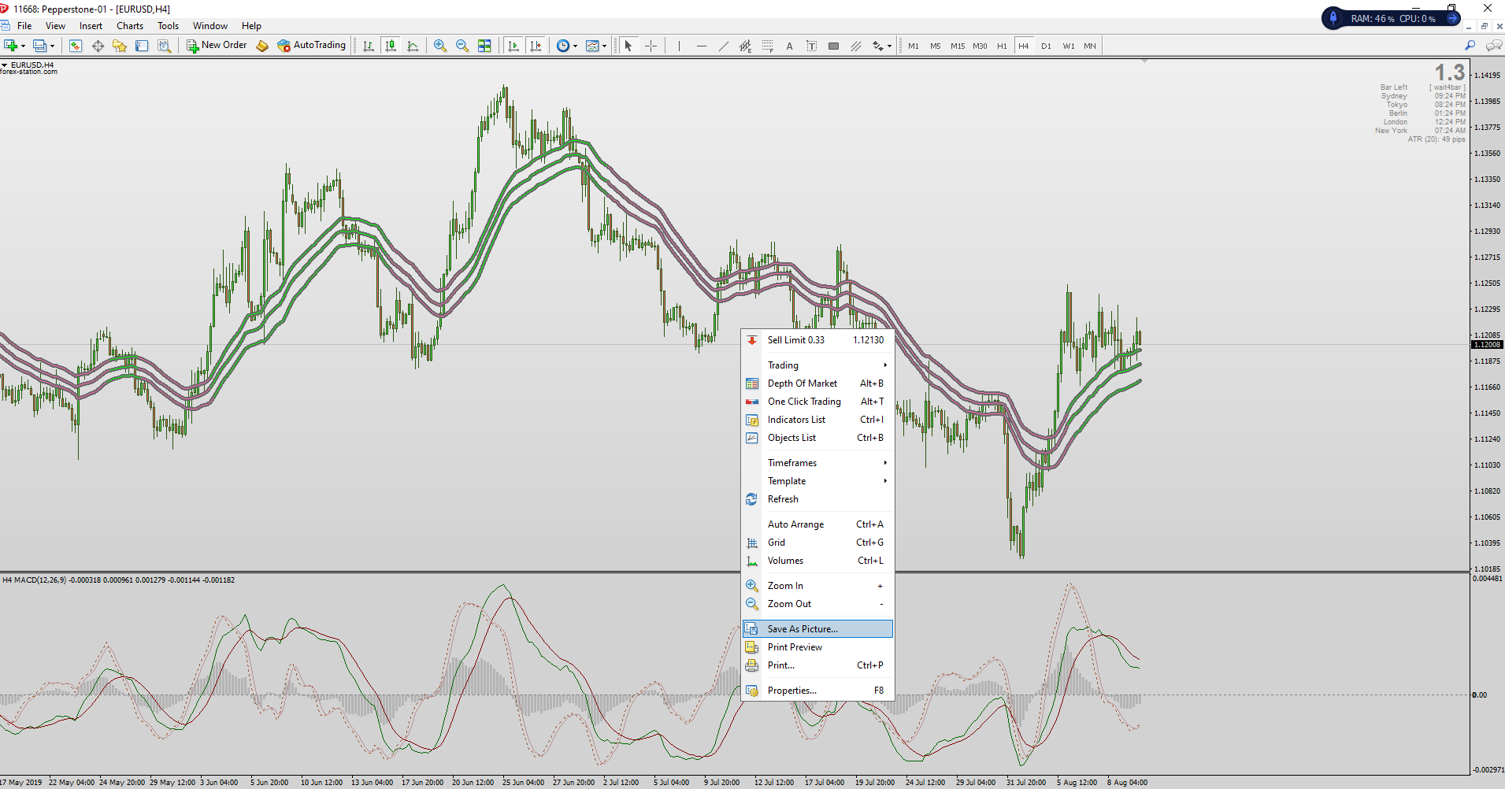Screen dimensions: 1505x789
Task: Click the zoom in magnifier toolbar icon
Action: [x=439, y=46]
